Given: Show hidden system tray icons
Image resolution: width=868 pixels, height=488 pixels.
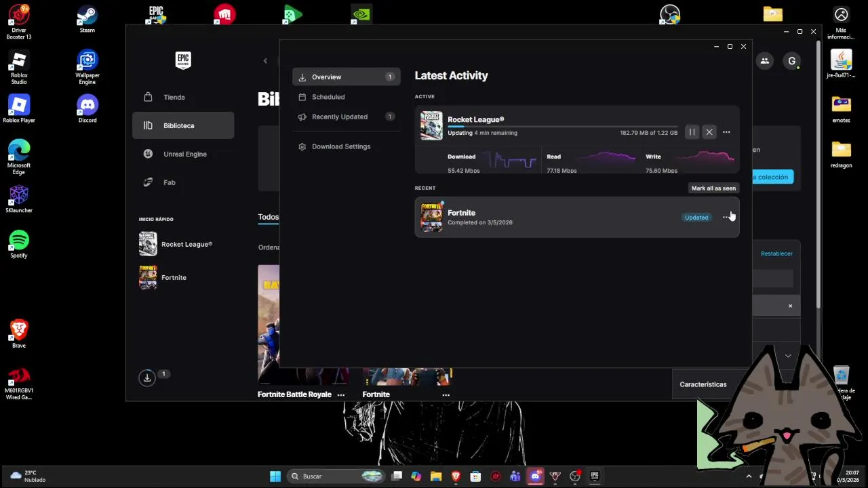Looking at the screenshot, I should (749, 476).
